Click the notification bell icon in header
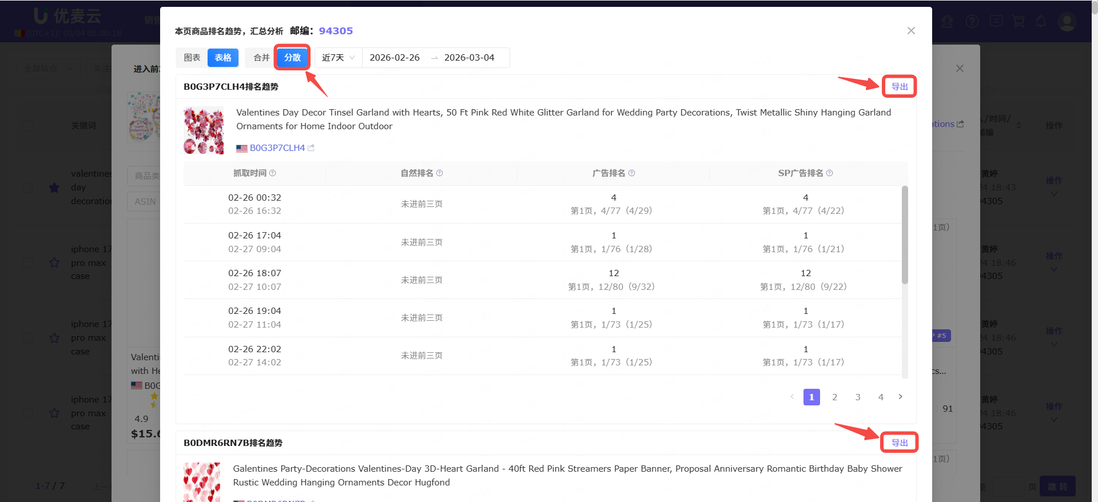 pyautogui.click(x=1041, y=22)
